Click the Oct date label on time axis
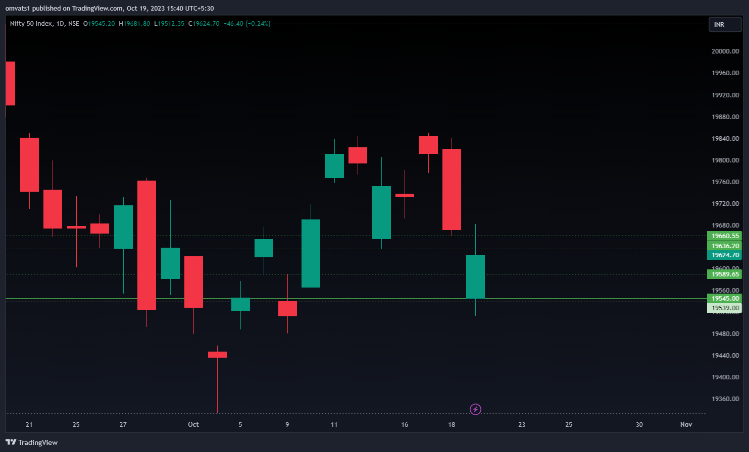This screenshot has width=749, height=452. [193, 424]
